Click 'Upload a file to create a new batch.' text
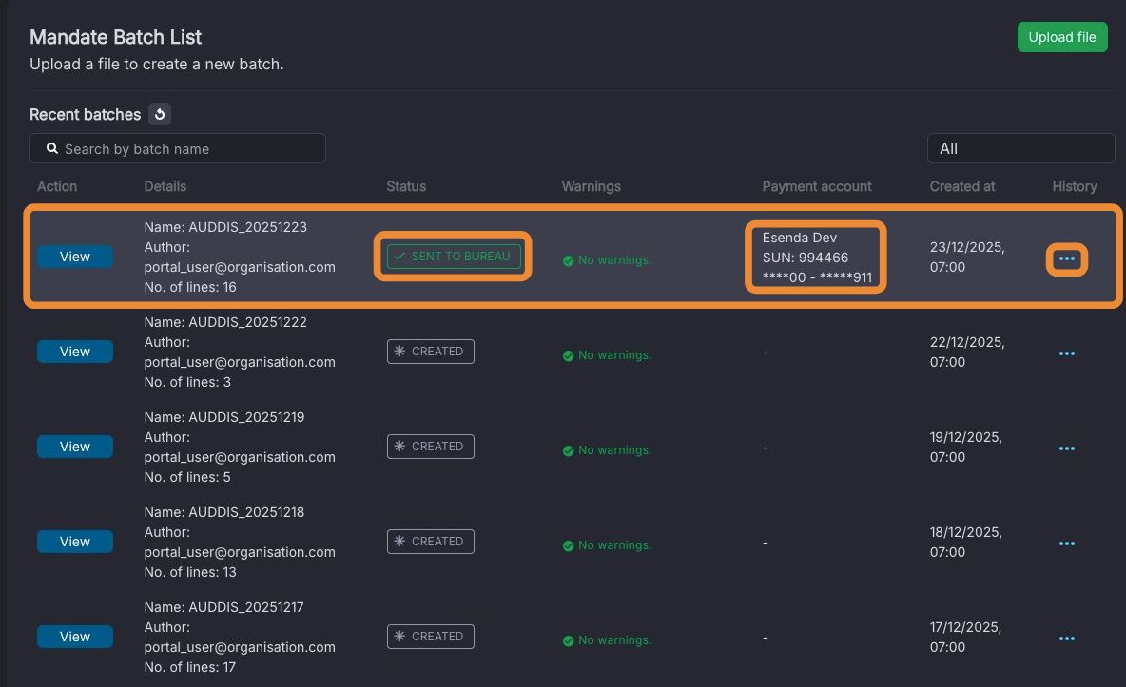 157,65
